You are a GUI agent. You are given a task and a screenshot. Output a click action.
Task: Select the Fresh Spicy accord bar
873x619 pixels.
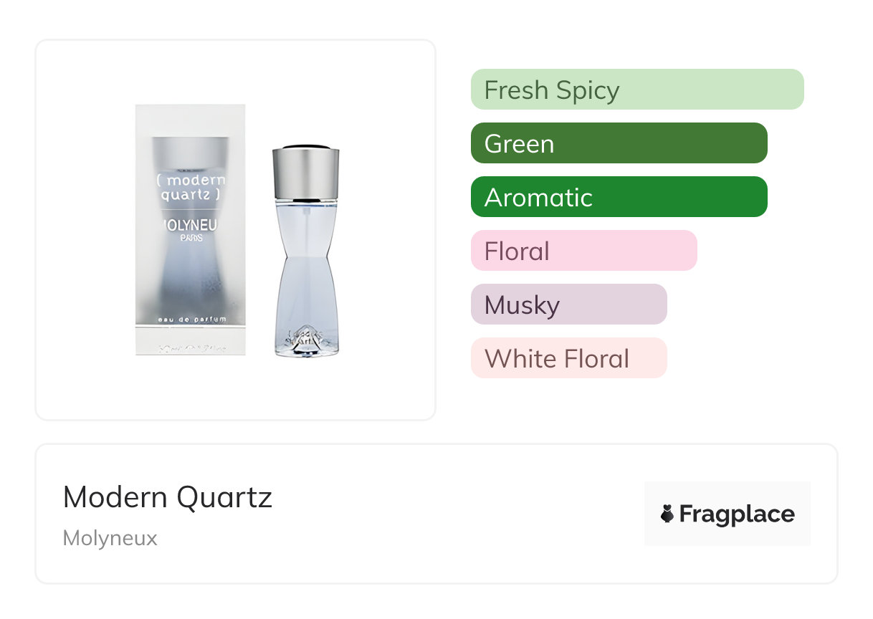click(637, 90)
